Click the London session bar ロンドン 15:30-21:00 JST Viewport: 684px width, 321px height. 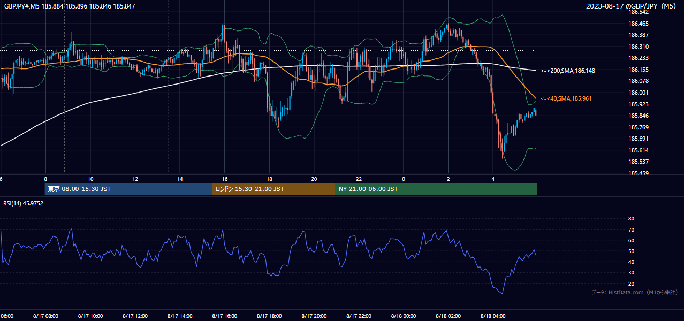[x=274, y=189]
